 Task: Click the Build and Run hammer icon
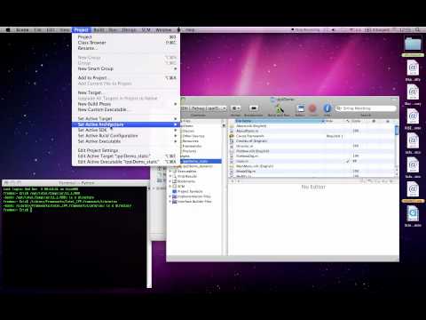(279, 108)
